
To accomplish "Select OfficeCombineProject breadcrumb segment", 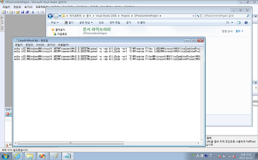I will click(x=146, y=16).
